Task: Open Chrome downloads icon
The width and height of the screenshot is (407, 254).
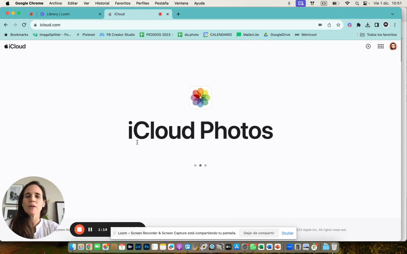Action: (x=367, y=25)
